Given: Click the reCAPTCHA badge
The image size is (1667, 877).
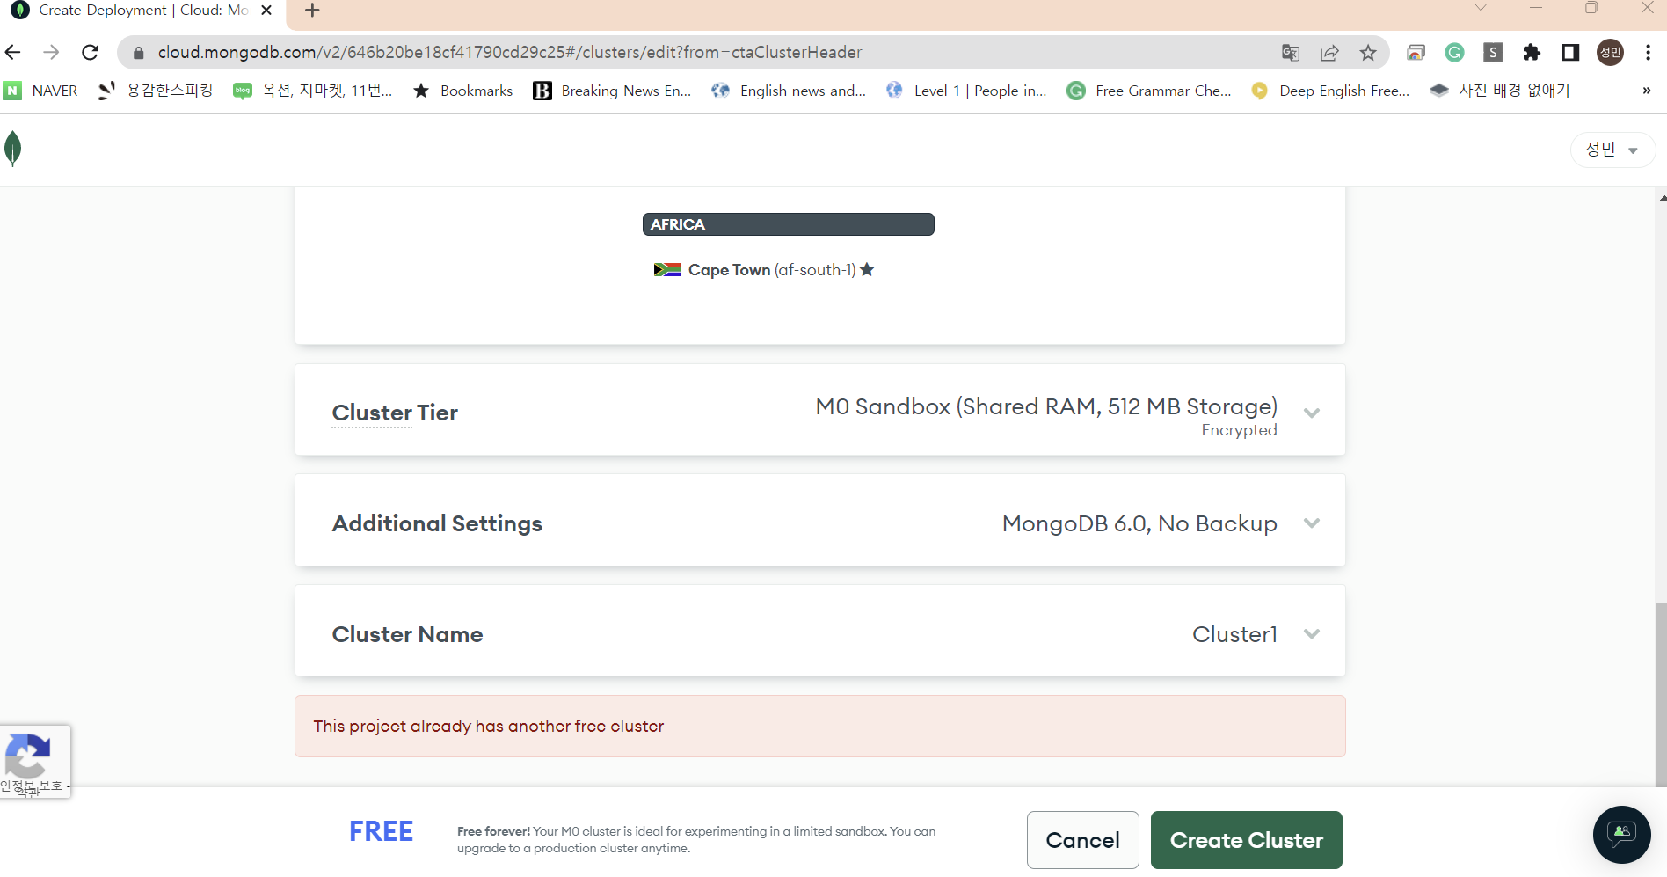Looking at the screenshot, I should coord(34,762).
